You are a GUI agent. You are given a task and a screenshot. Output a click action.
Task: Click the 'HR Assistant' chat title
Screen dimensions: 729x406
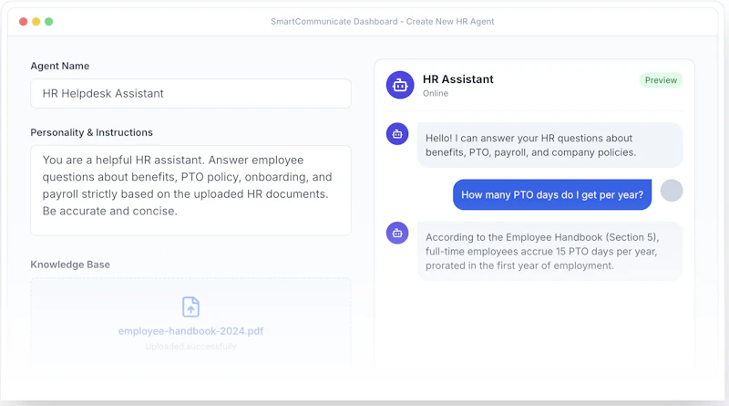click(458, 79)
